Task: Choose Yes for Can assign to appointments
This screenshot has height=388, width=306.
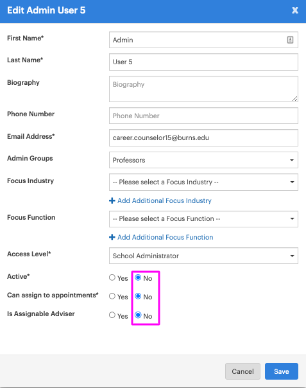Action: click(x=112, y=296)
